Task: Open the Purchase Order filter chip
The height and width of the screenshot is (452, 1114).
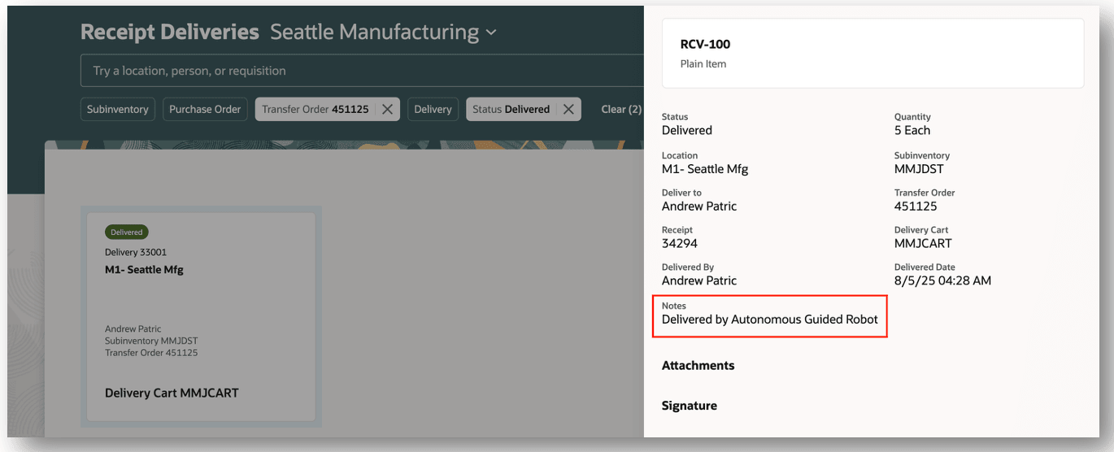Action: tap(205, 110)
